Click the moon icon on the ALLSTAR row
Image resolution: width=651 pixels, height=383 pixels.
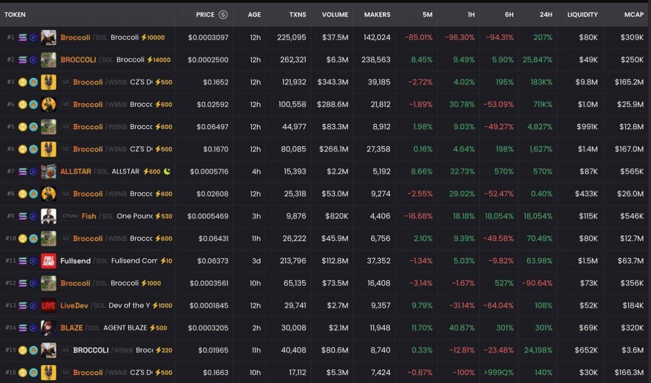coord(167,172)
